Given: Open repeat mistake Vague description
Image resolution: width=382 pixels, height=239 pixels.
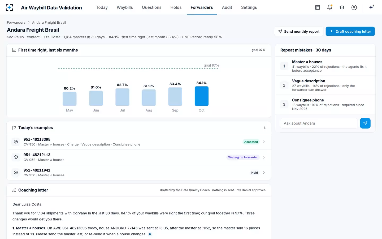Looking at the screenshot, I should point(325,85).
